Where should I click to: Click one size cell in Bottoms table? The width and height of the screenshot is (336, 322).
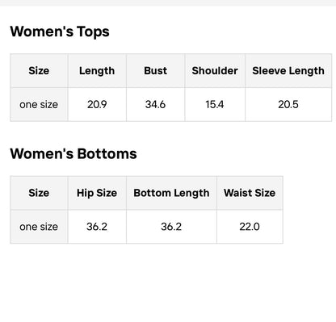pyautogui.click(x=39, y=227)
